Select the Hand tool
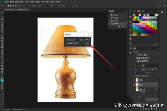Image resolution: width=167 pixels, height=111 pixels. coord(2,69)
